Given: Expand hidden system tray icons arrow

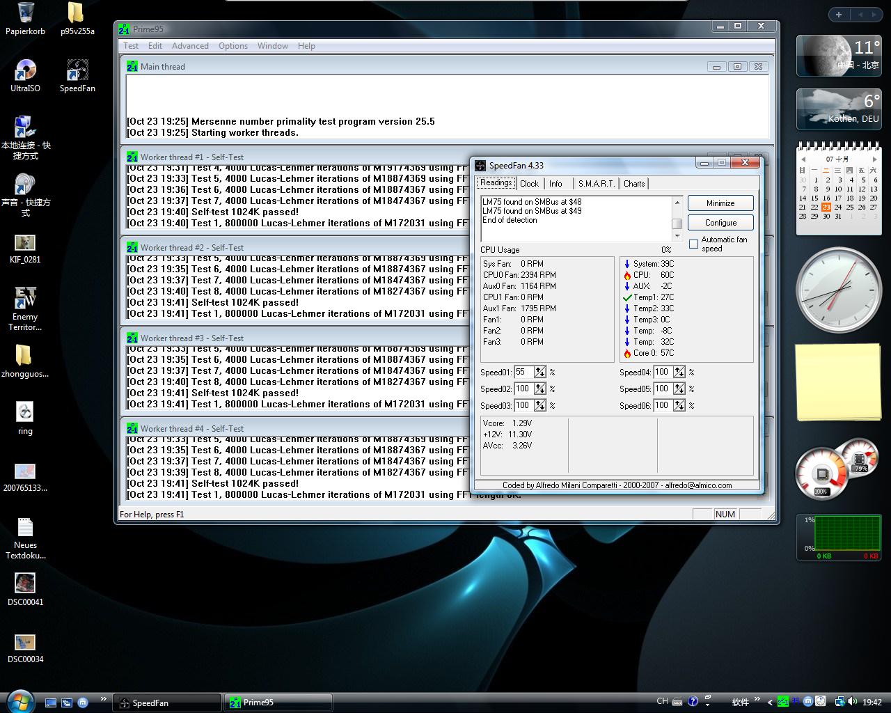Looking at the screenshot, I should pyautogui.click(x=770, y=702).
